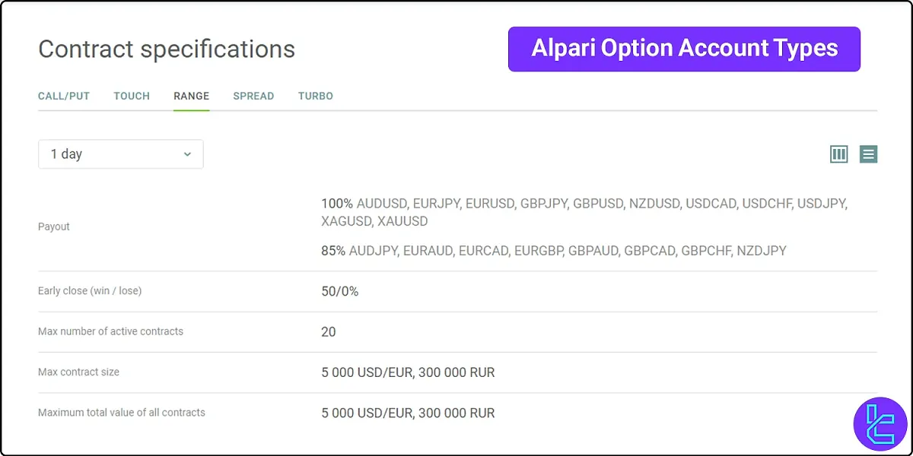This screenshot has height=456, width=913.
Task: Click the Alpari Option Account Types banner
Action: click(683, 48)
